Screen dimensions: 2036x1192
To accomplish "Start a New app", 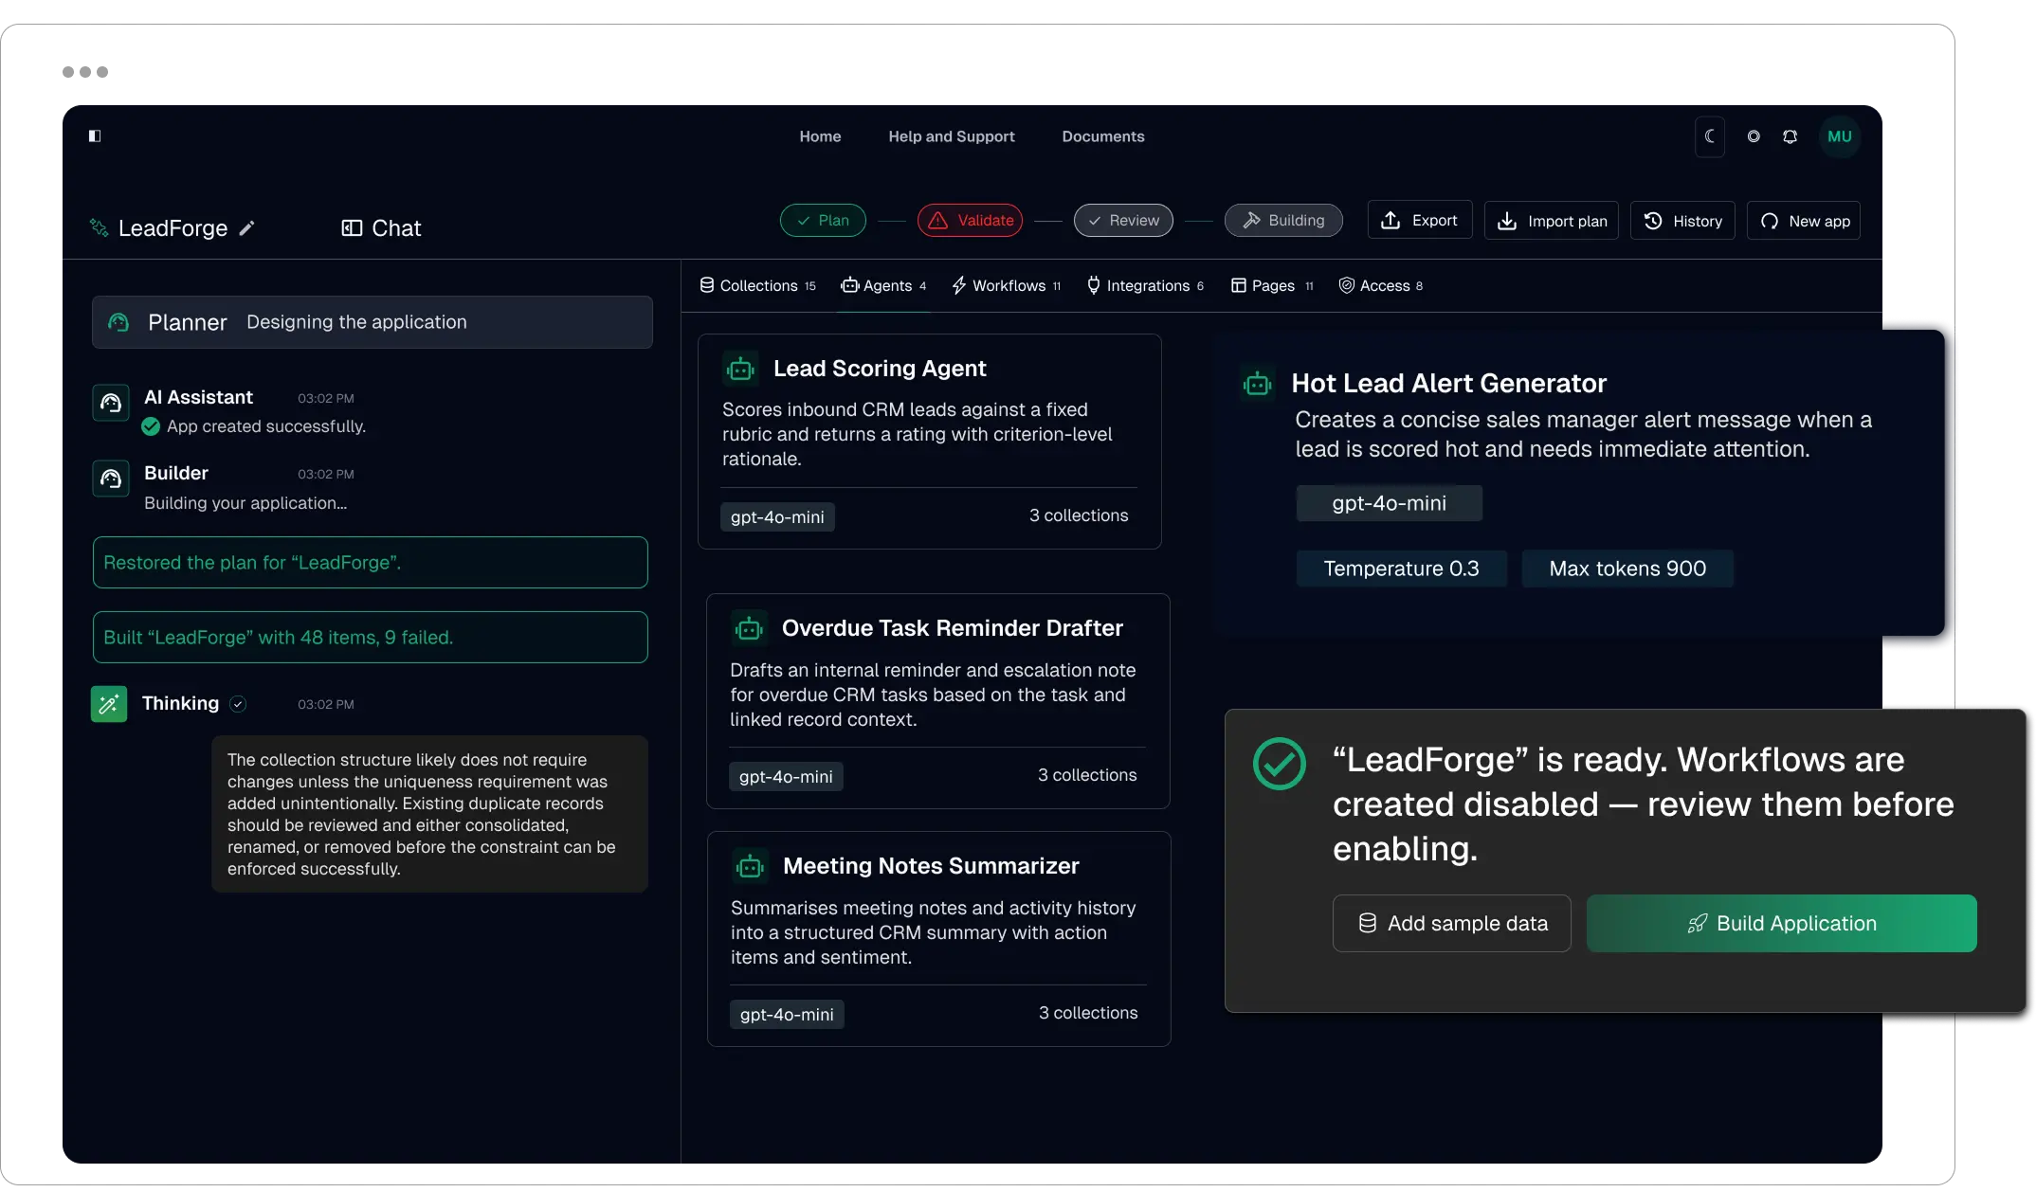I will [1804, 221].
